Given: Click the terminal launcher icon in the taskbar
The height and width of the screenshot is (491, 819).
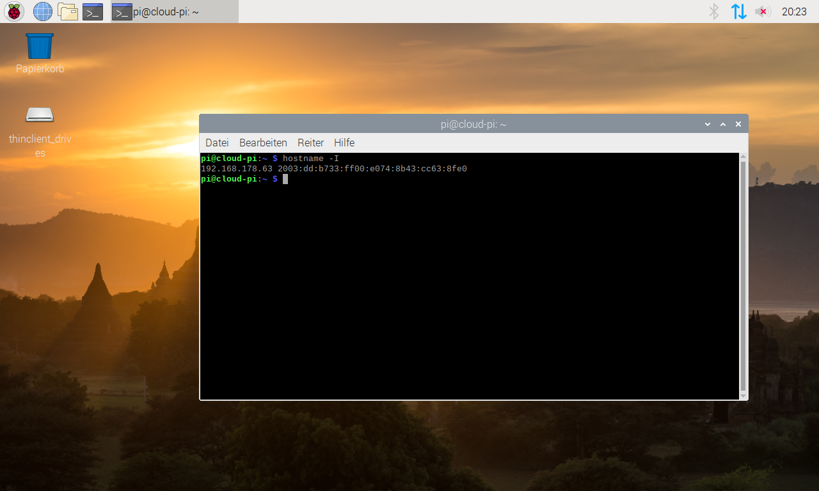Looking at the screenshot, I should [x=93, y=12].
